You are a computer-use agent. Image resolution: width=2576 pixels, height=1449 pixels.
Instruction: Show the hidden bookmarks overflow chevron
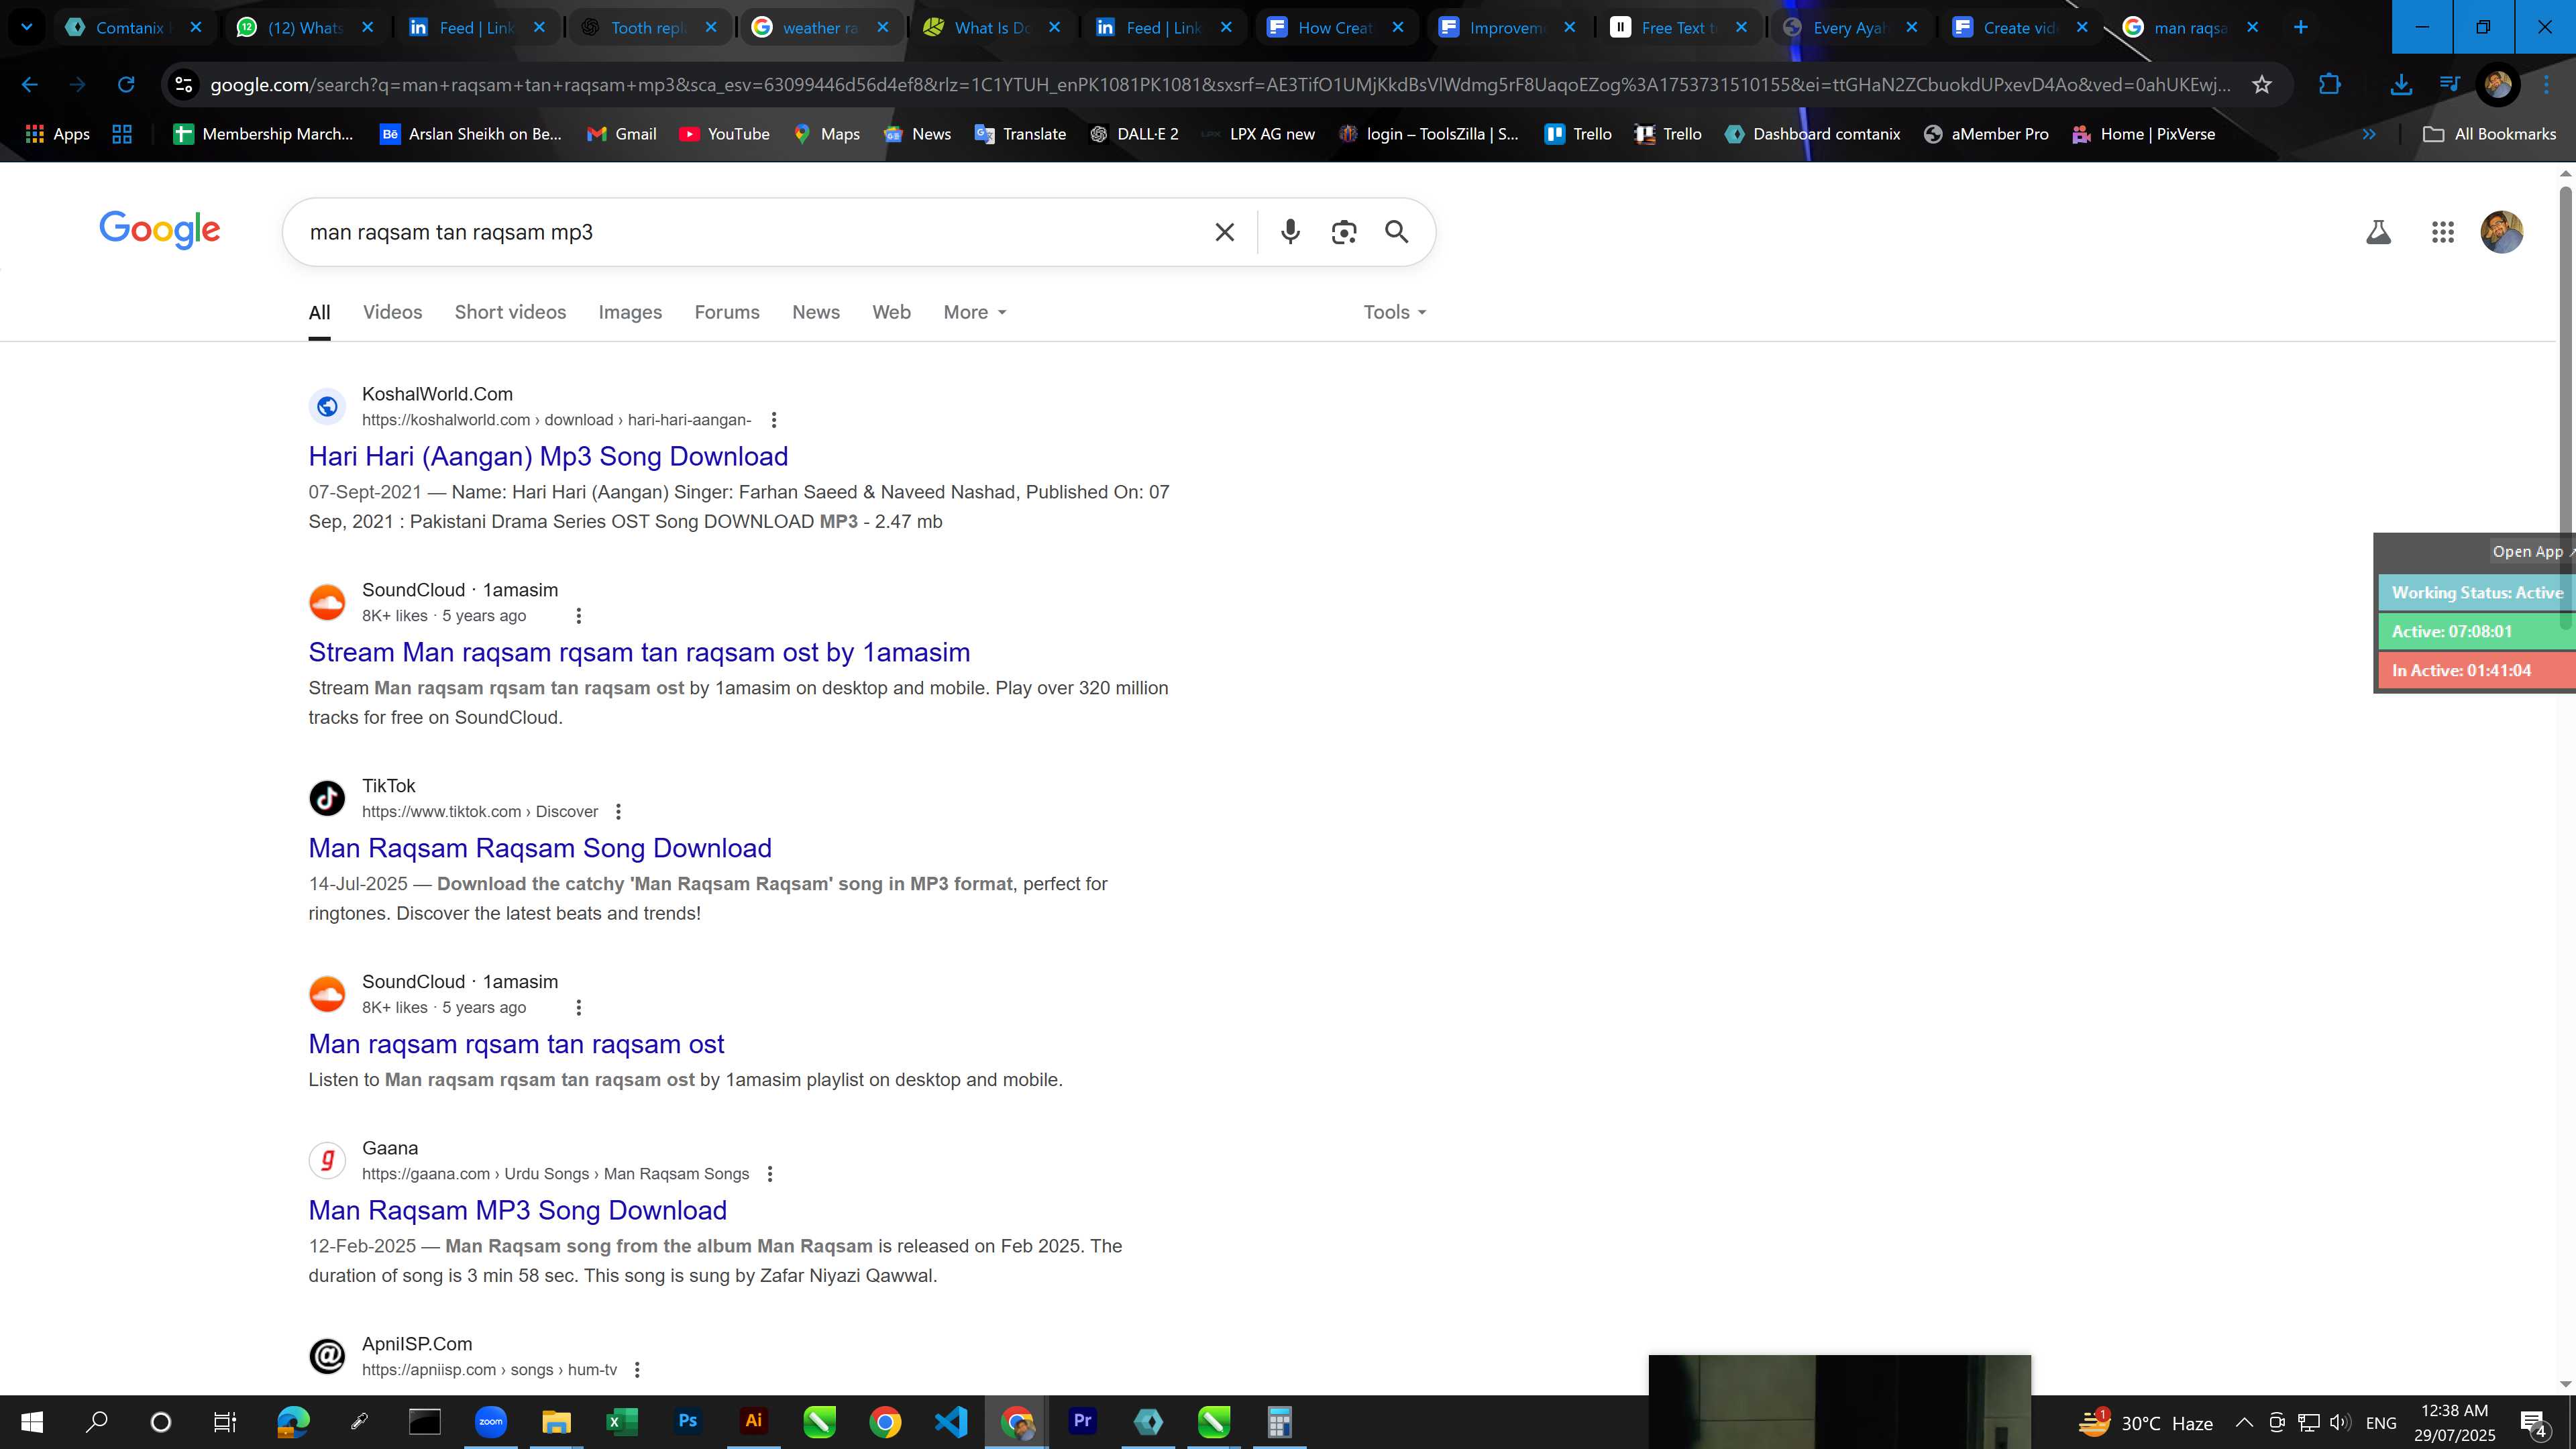pyautogui.click(x=2369, y=134)
